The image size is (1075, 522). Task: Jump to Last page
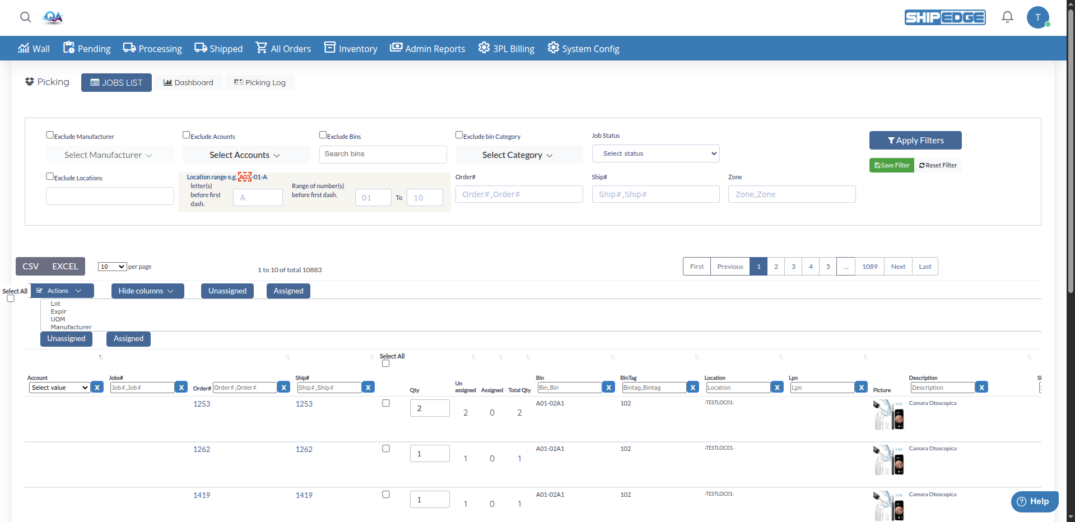pyautogui.click(x=925, y=267)
